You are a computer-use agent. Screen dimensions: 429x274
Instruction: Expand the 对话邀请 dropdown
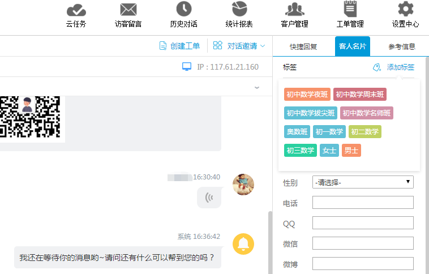point(239,46)
